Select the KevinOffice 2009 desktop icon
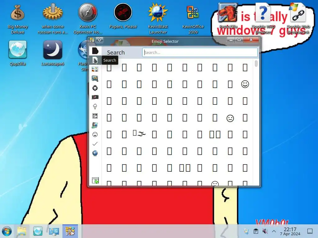This screenshot has height=238, width=318. pyautogui.click(x=193, y=19)
